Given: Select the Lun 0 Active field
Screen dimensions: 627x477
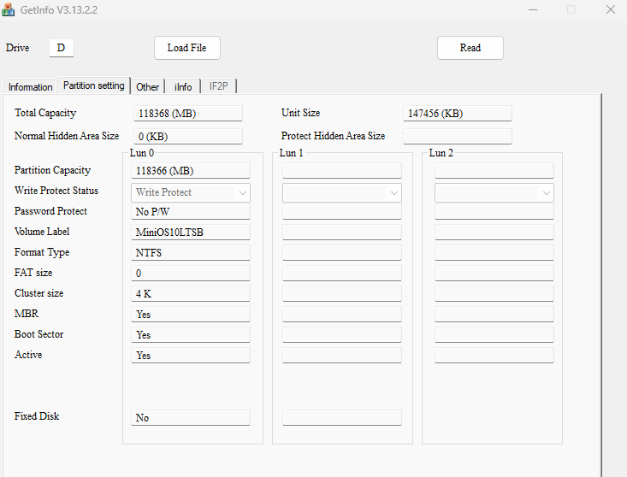Looking at the screenshot, I should pos(191,355).
